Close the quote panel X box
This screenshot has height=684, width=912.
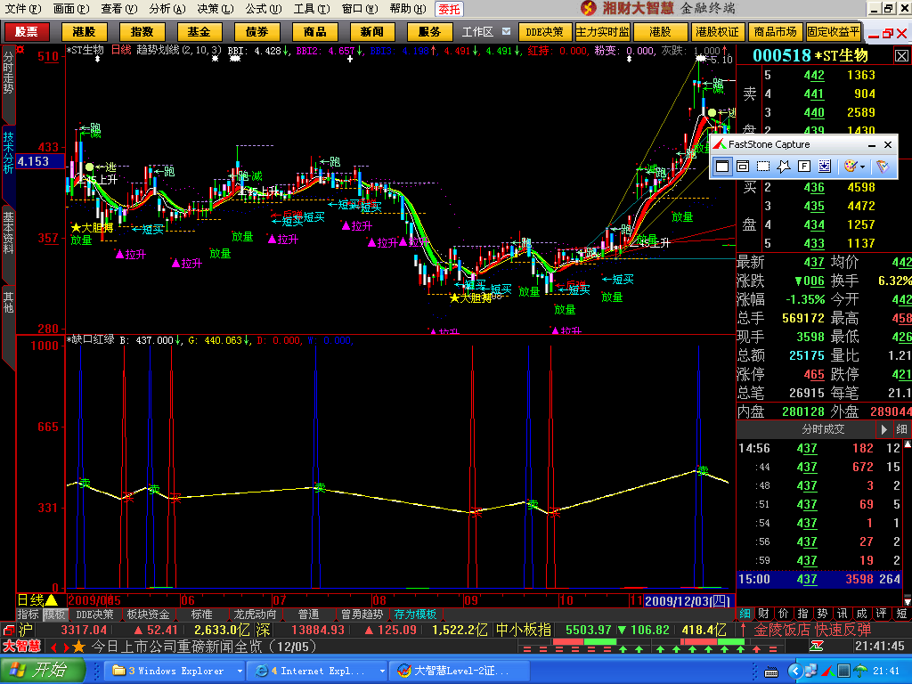[901, 56]
